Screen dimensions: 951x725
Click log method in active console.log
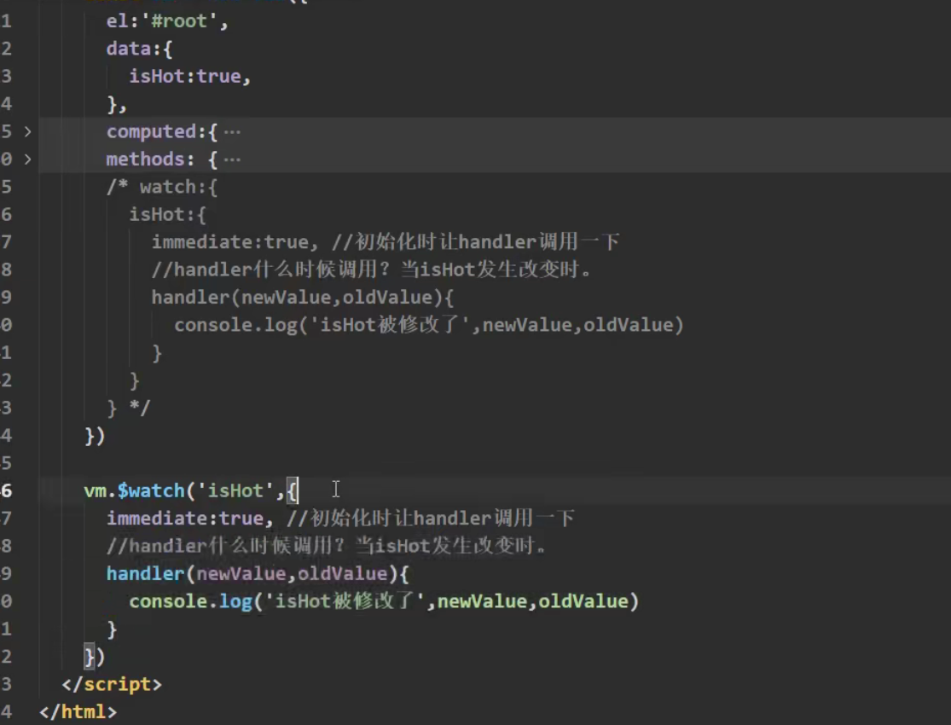[235, 602]
